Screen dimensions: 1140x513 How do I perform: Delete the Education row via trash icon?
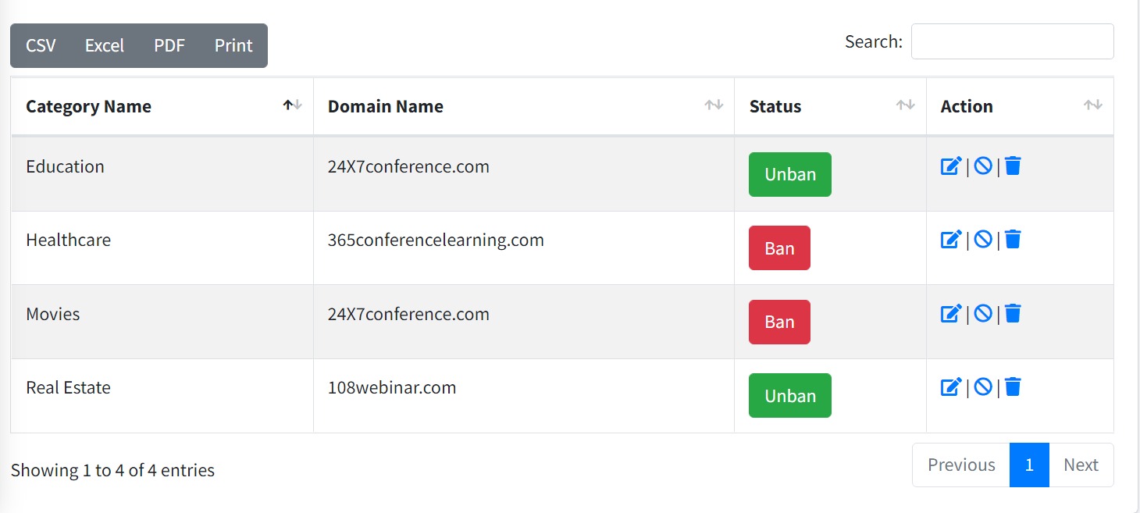pyautogui.click(x=1013, y=166)
